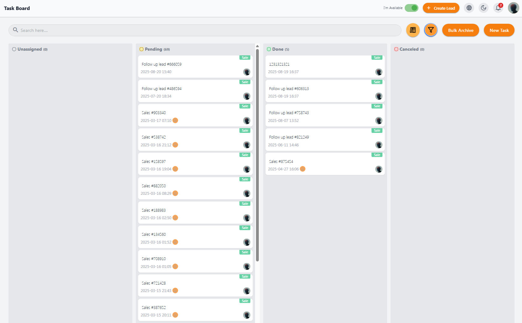Image resolution: width=522 pixels, height=323 pixels.
Task: Click the New Task button
Action: click(x=499, y=30)
